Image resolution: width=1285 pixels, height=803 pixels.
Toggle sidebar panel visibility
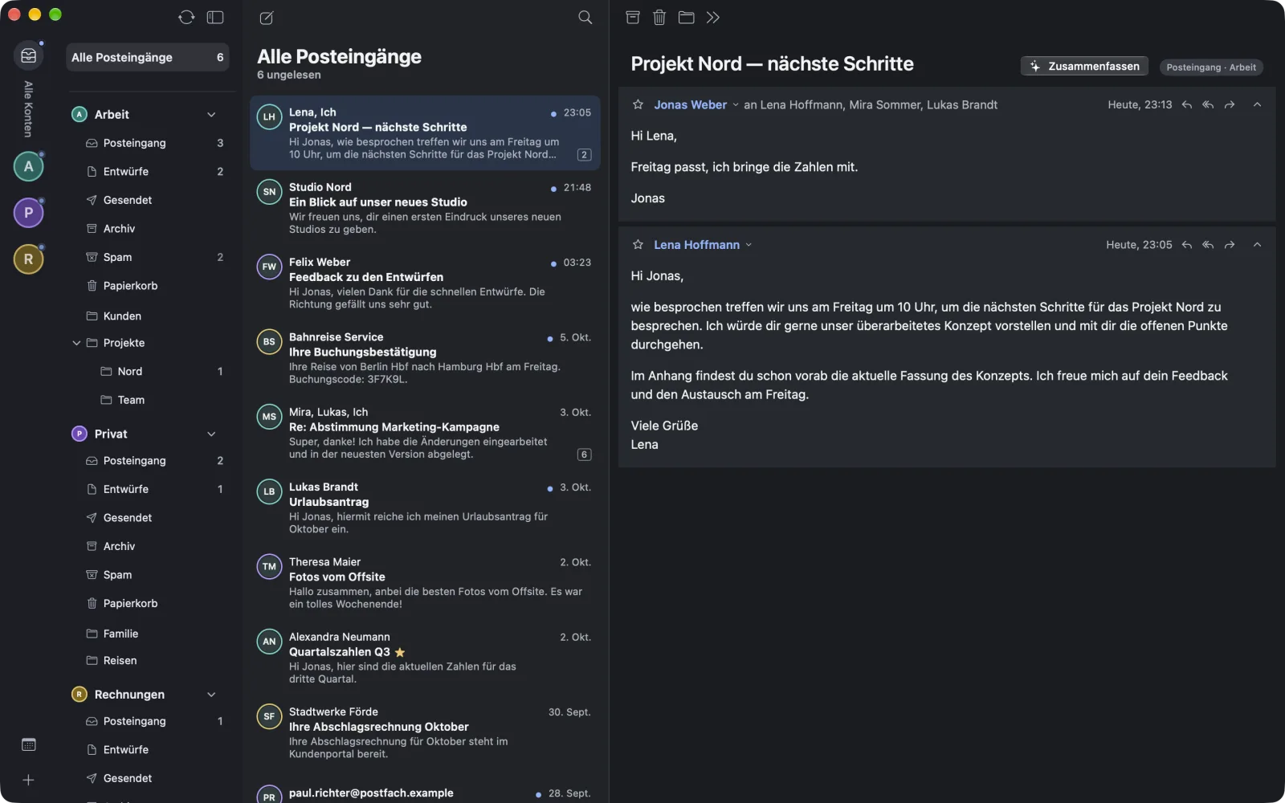tap(215, 18)
